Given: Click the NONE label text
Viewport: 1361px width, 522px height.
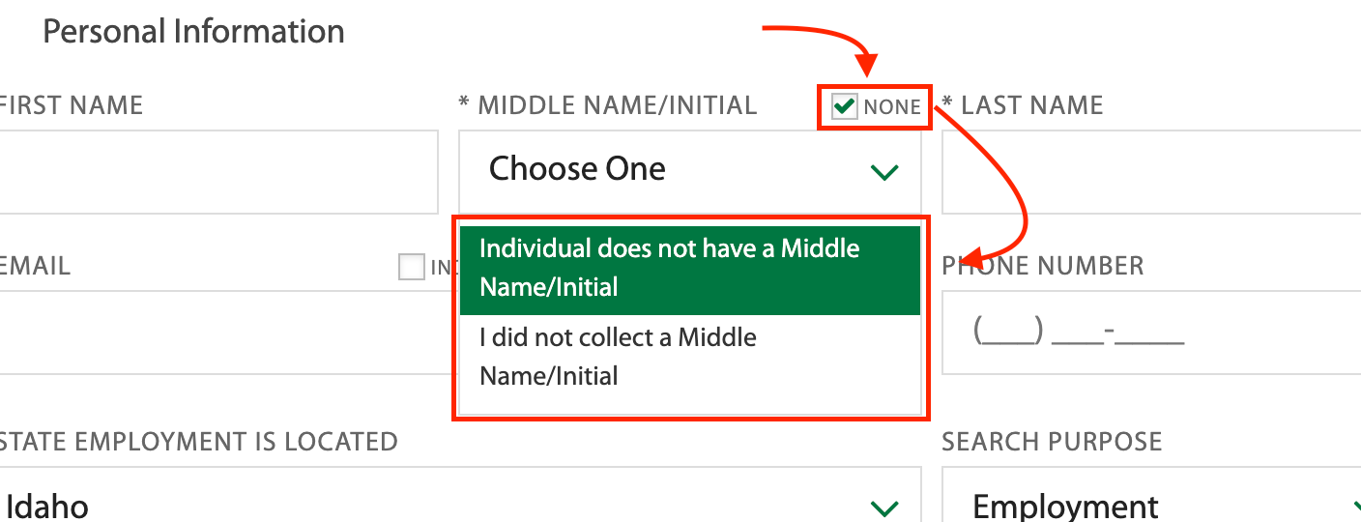Looking at the screenshot, I should click(892, 106).
